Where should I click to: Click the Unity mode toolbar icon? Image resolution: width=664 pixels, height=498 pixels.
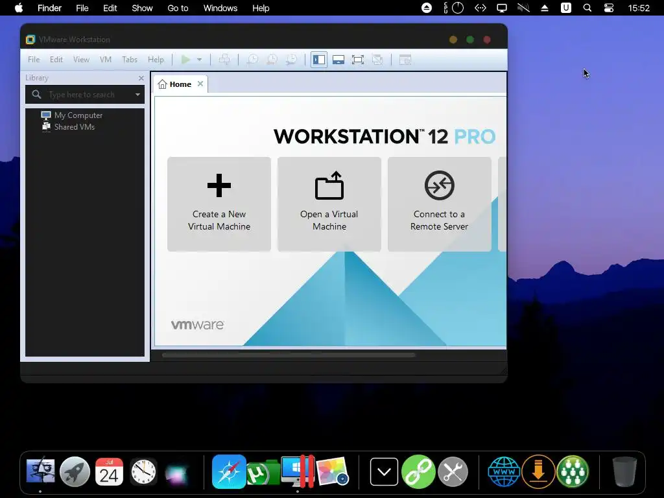pyautogui.click(x=377, y=60)
